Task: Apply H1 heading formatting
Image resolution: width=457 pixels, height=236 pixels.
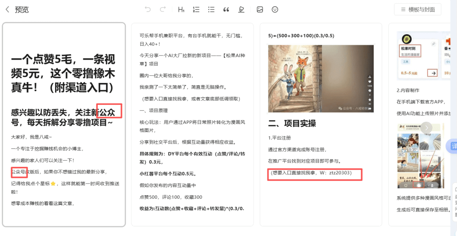Action: pyautogui.click(x=181, y=9)
